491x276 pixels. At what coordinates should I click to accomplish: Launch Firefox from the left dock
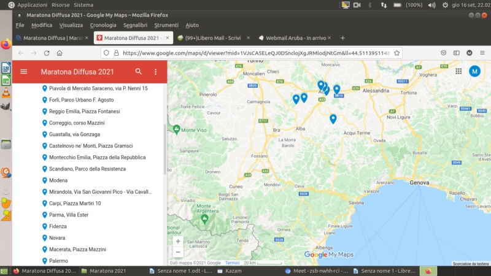pos(6,44)
